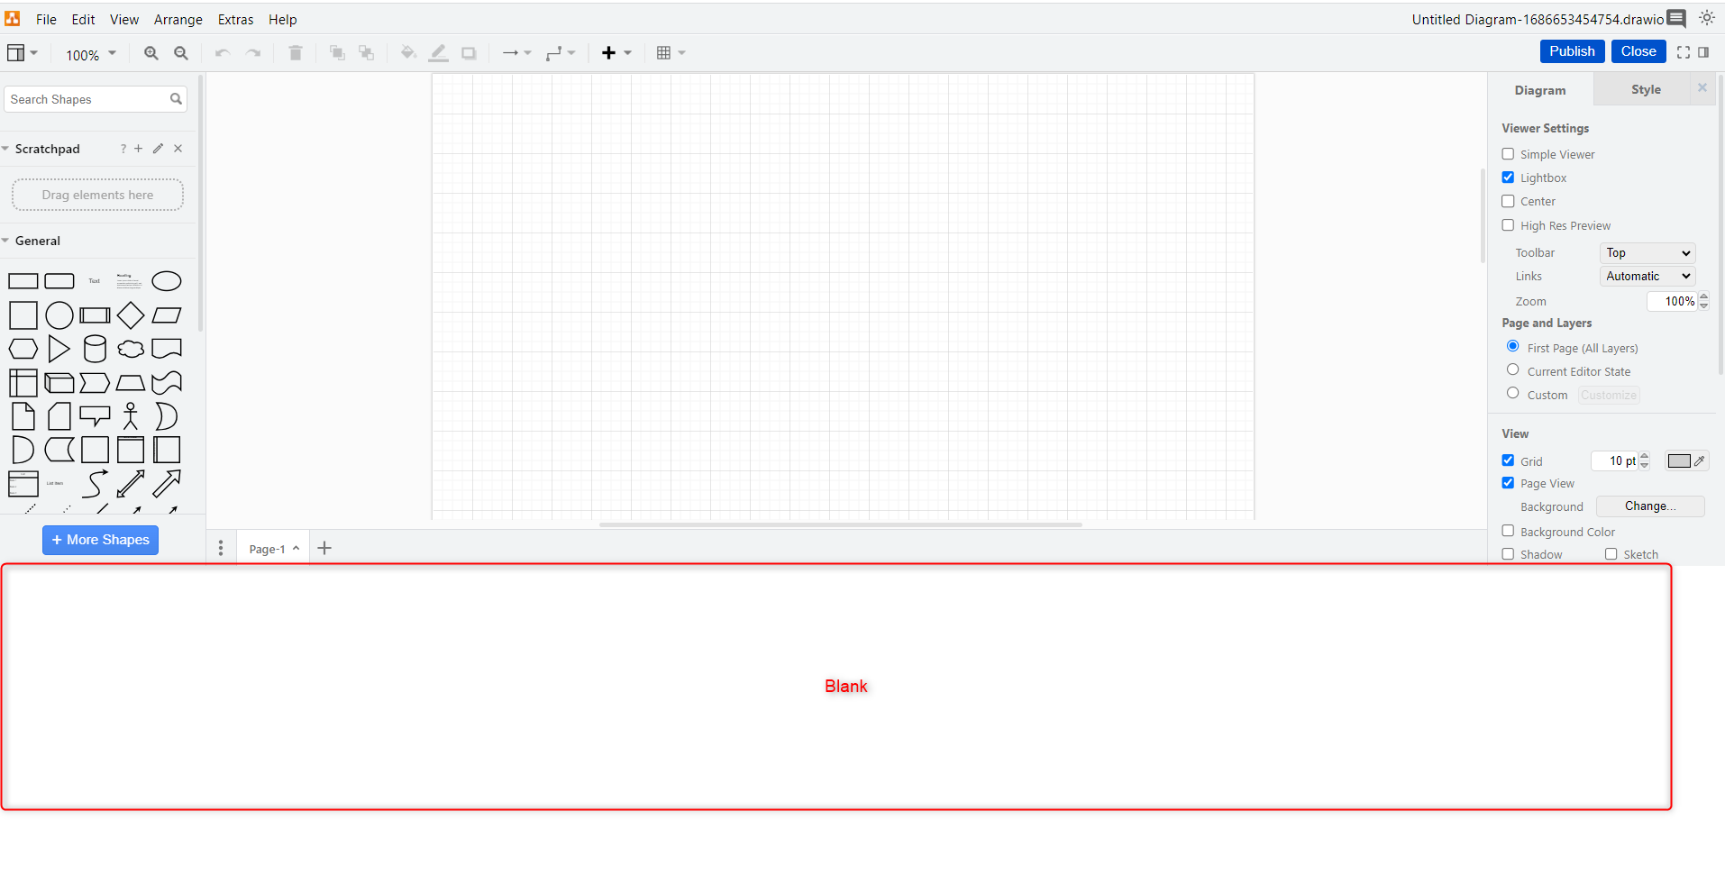Click the grid color swatch
This screenshot has height=875, width=1725.
(x=1679, y=460)
